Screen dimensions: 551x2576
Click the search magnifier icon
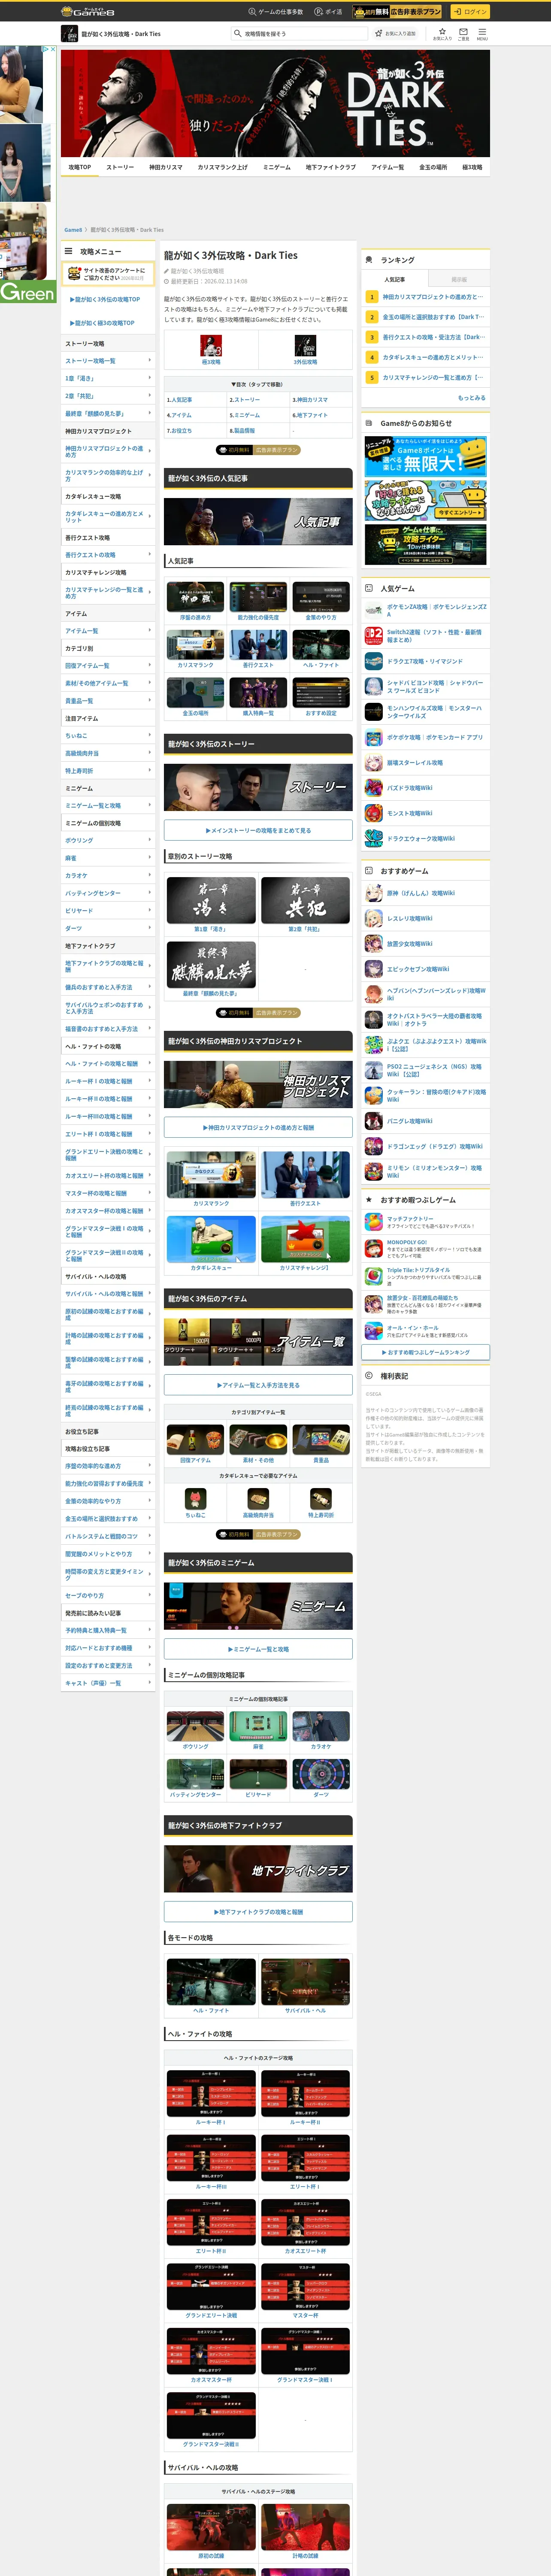pos(238,34)
